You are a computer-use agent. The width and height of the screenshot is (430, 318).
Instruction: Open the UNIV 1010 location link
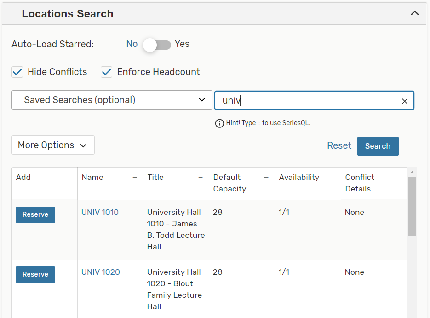point(100,212)
